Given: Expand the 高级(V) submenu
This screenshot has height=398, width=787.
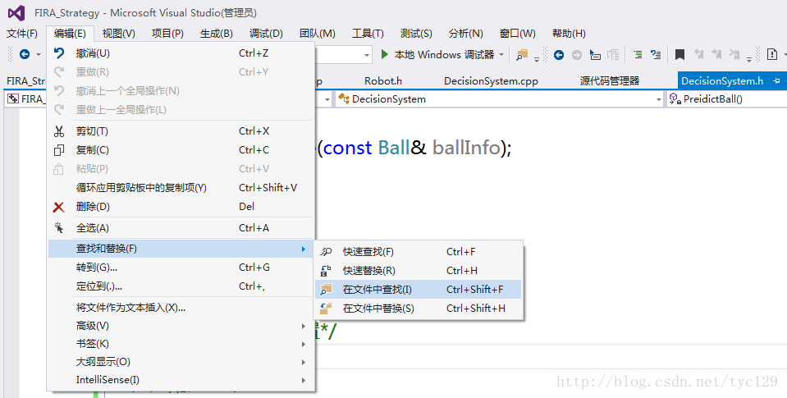Looking at the screenshot, I should click(x=181, y=327).
